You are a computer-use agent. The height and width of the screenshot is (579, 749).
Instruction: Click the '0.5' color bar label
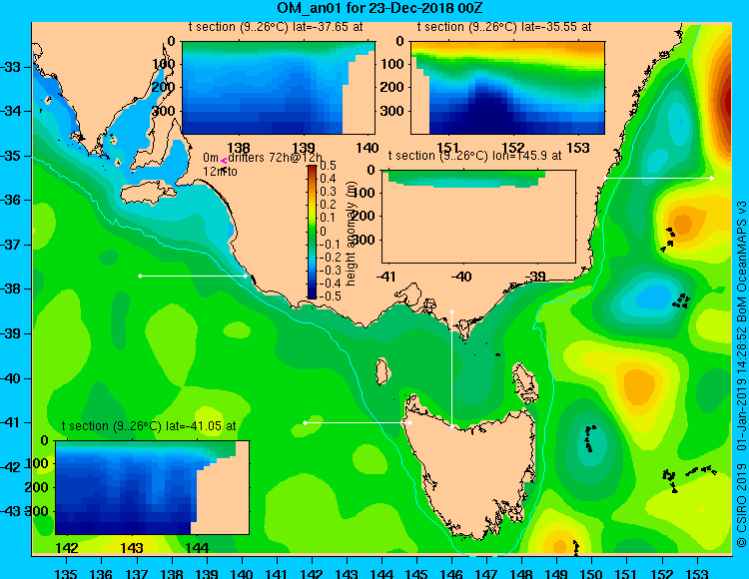click(328, 166)
